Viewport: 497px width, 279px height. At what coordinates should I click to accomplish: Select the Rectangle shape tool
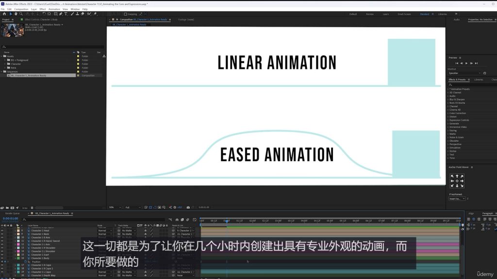[x=55, y=14]
